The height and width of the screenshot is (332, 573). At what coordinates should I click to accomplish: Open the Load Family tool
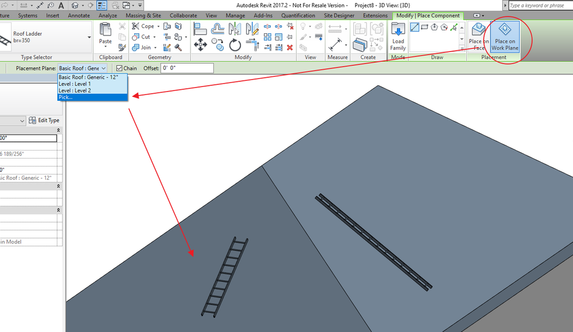tap(397, 37)
